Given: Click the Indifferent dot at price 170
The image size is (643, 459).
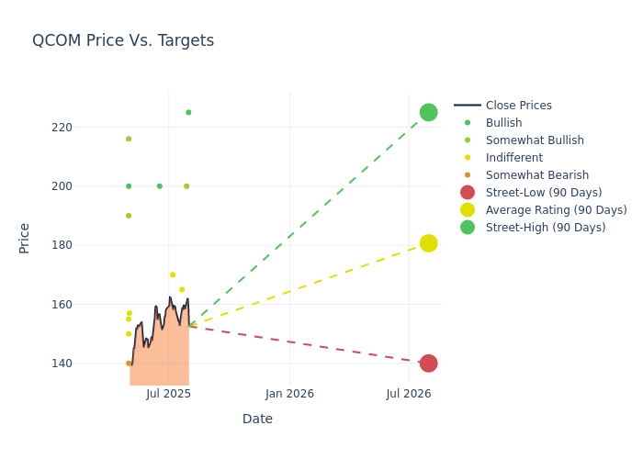Looking at the screenshot, I should click(x=173, y=274).
